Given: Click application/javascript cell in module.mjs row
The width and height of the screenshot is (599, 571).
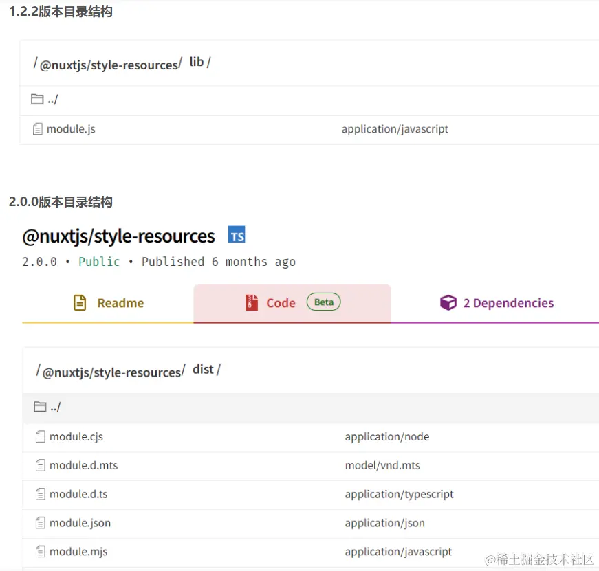Looking at the screenshot, I should tap(398, 552).
